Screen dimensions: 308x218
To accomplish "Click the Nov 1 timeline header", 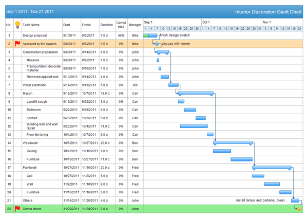I will [x=266, y=22].
